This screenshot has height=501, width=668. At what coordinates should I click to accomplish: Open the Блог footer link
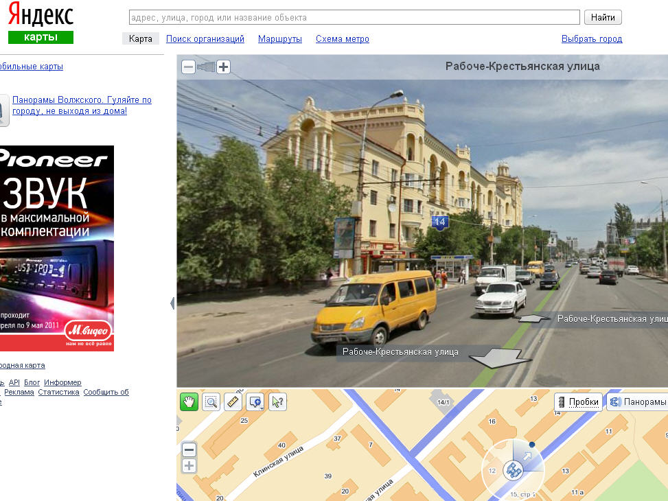(x=32, y=382)
